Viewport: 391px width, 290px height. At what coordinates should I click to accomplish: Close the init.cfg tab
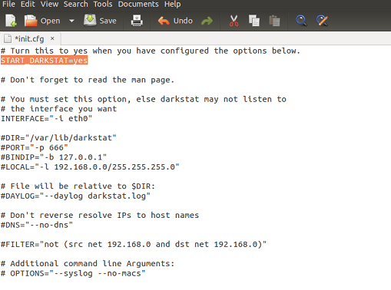click(52, 38)
